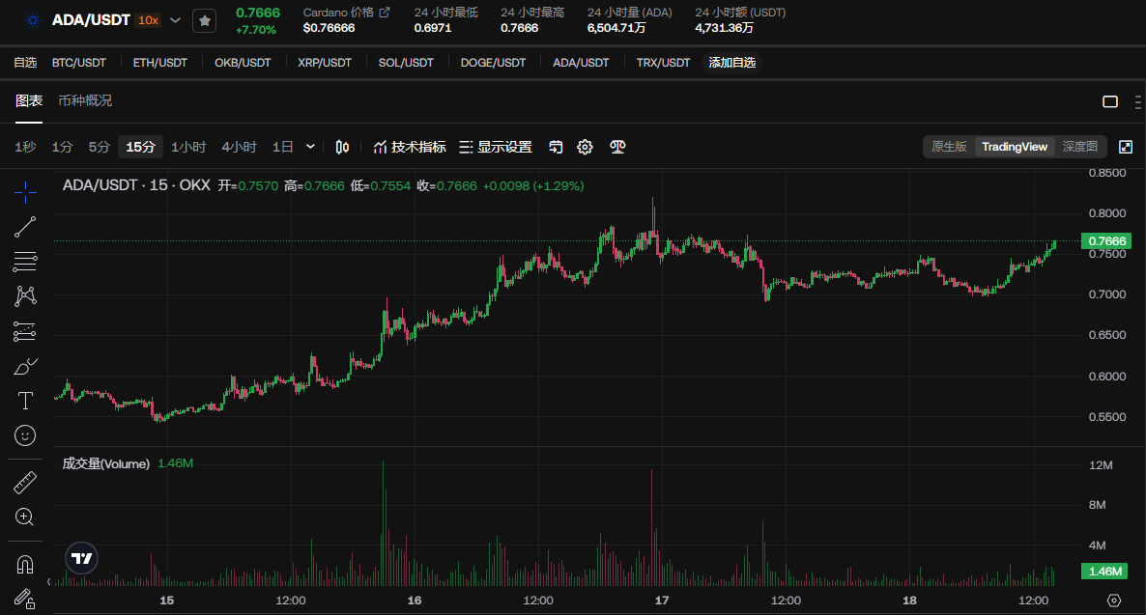The width and height of the screenshot is (1146, 615).
Task: Switch to the 币种概况 tab
Action: point(85,100)
